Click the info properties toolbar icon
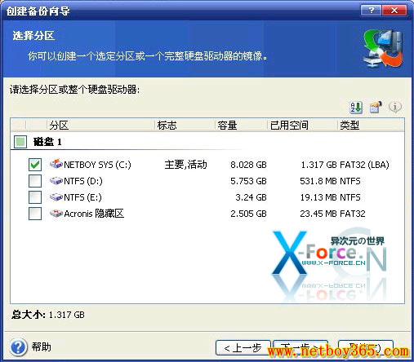414x362 pixels. coord(395,107)
